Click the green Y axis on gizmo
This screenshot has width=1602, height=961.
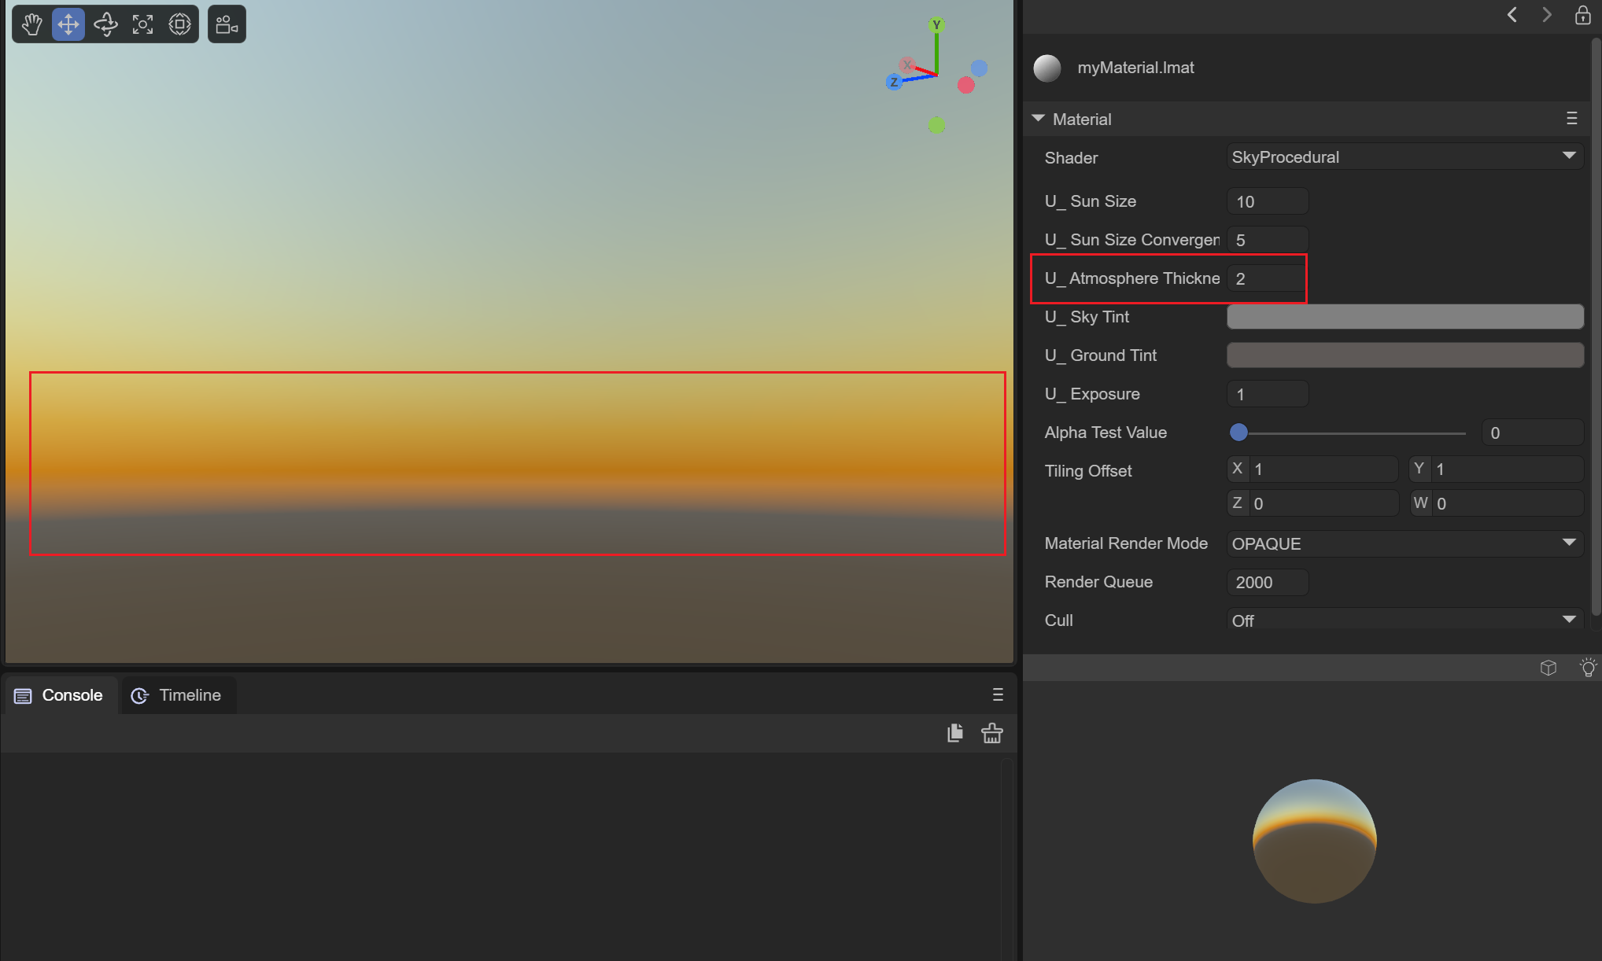coord(936,25)
